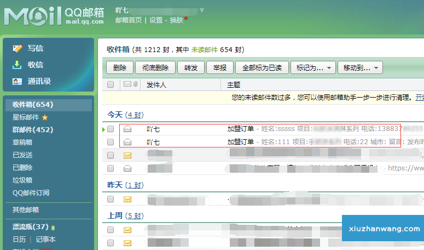Click the yellow star icon next to 星标邮件
Viewport: 424px width, 250px height.
pos(45,117)
